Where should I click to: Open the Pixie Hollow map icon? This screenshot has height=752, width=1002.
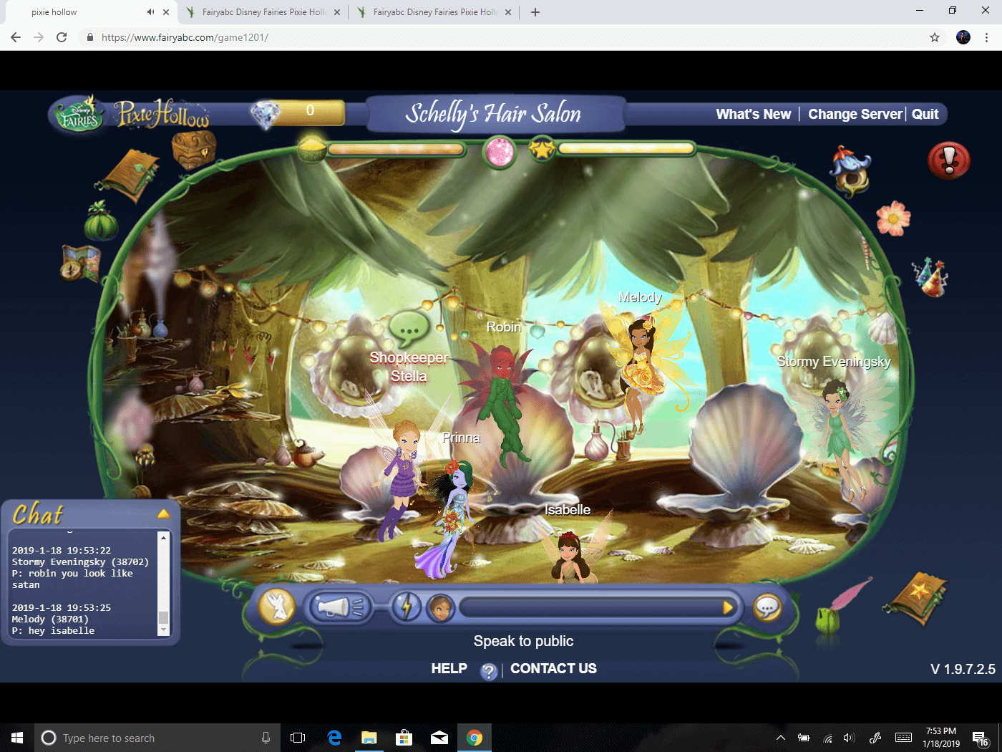click(81, 264)
